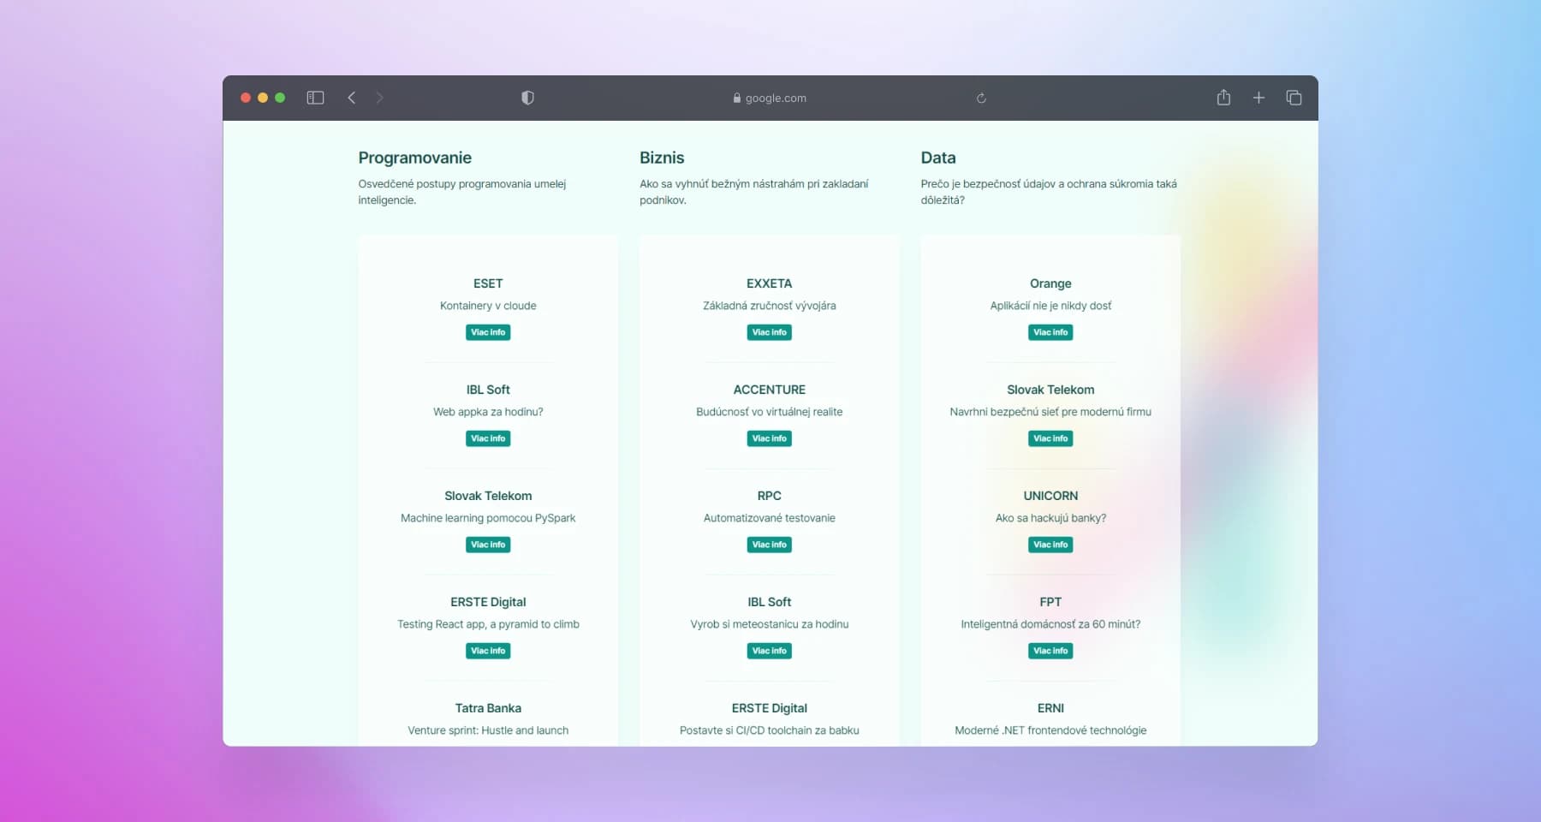Viewport: 1541px width, 822px height.
Task: Click Základná zručnosť vývojára text
Action: [769, 306]
